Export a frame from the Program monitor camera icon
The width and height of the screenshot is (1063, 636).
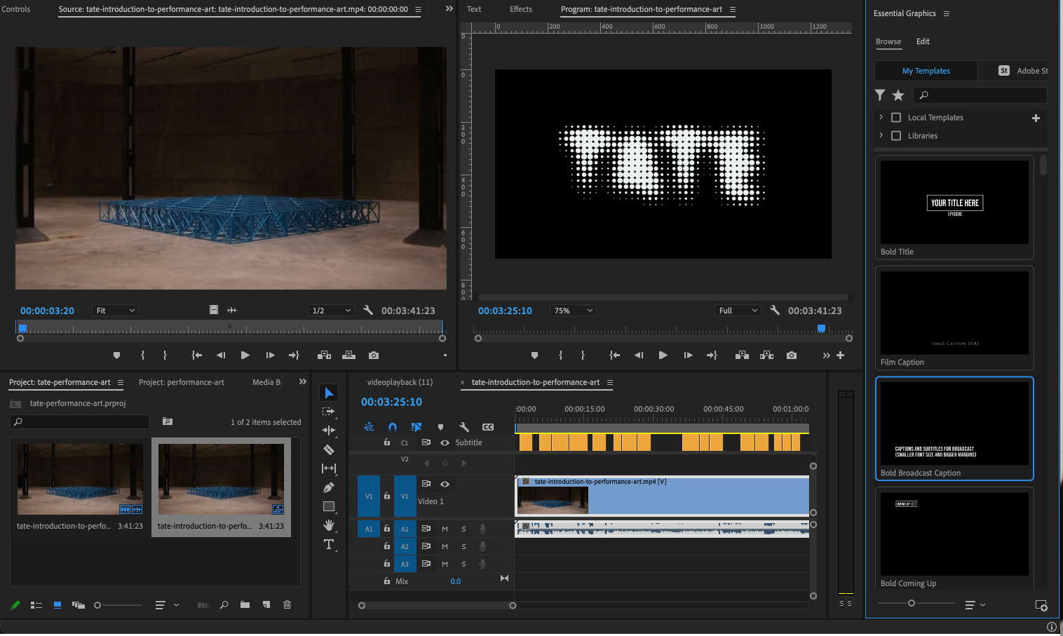[791, 355]
